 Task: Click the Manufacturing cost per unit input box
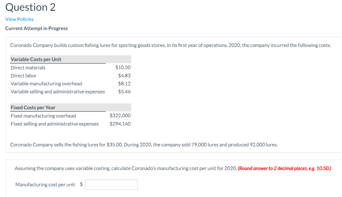111,184
